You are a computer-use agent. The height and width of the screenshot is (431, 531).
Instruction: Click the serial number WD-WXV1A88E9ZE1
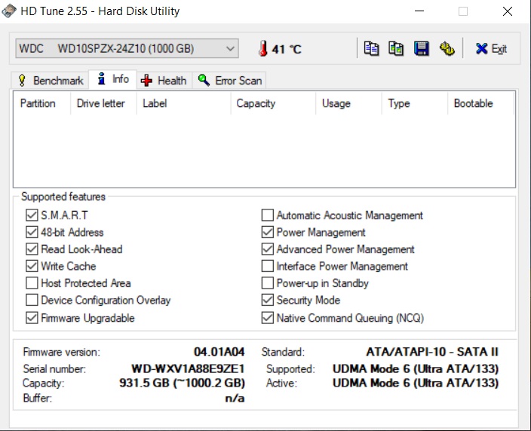(x=188, y=368)
